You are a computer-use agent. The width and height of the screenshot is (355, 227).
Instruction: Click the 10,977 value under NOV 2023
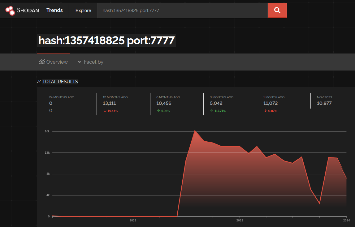[324, 103]
